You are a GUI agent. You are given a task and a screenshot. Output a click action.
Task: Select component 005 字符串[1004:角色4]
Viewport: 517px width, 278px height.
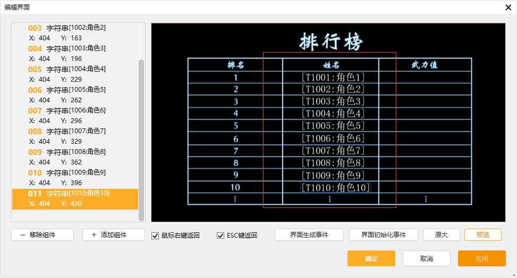74,74
